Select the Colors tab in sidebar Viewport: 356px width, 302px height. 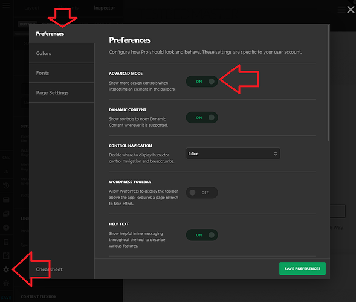coord(62,53)
